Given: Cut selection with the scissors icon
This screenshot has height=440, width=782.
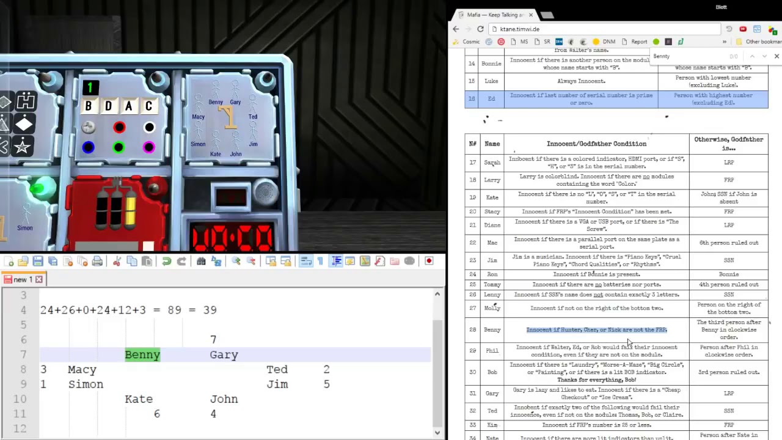Looking at the screenshot, I should [x=117, y=262].
